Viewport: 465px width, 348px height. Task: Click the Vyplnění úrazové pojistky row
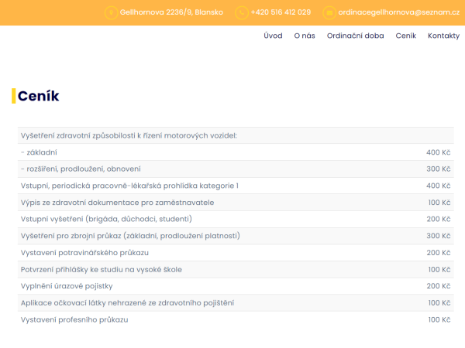(x=236, y=286)
